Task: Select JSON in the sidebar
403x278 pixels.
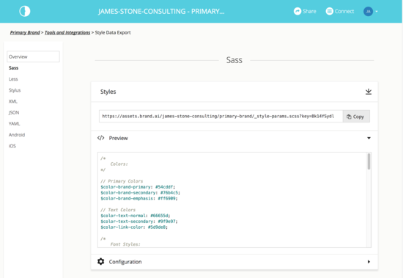Action: [14, 112]
